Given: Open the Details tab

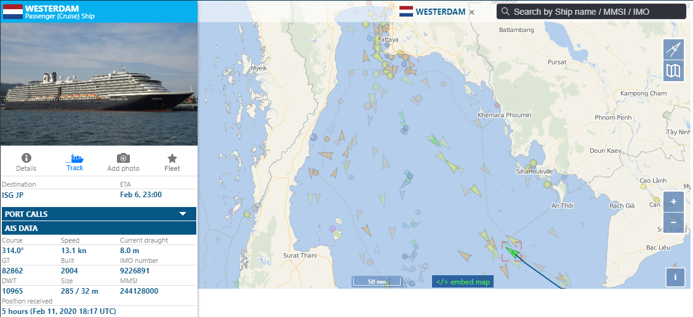Looking at the screenshot, I should [x=26, y=162].
